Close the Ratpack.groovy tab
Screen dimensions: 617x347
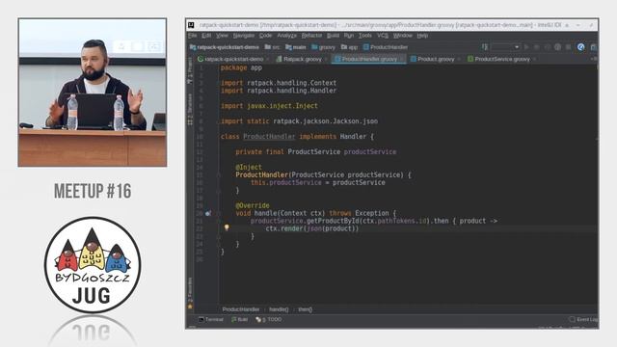326,59
